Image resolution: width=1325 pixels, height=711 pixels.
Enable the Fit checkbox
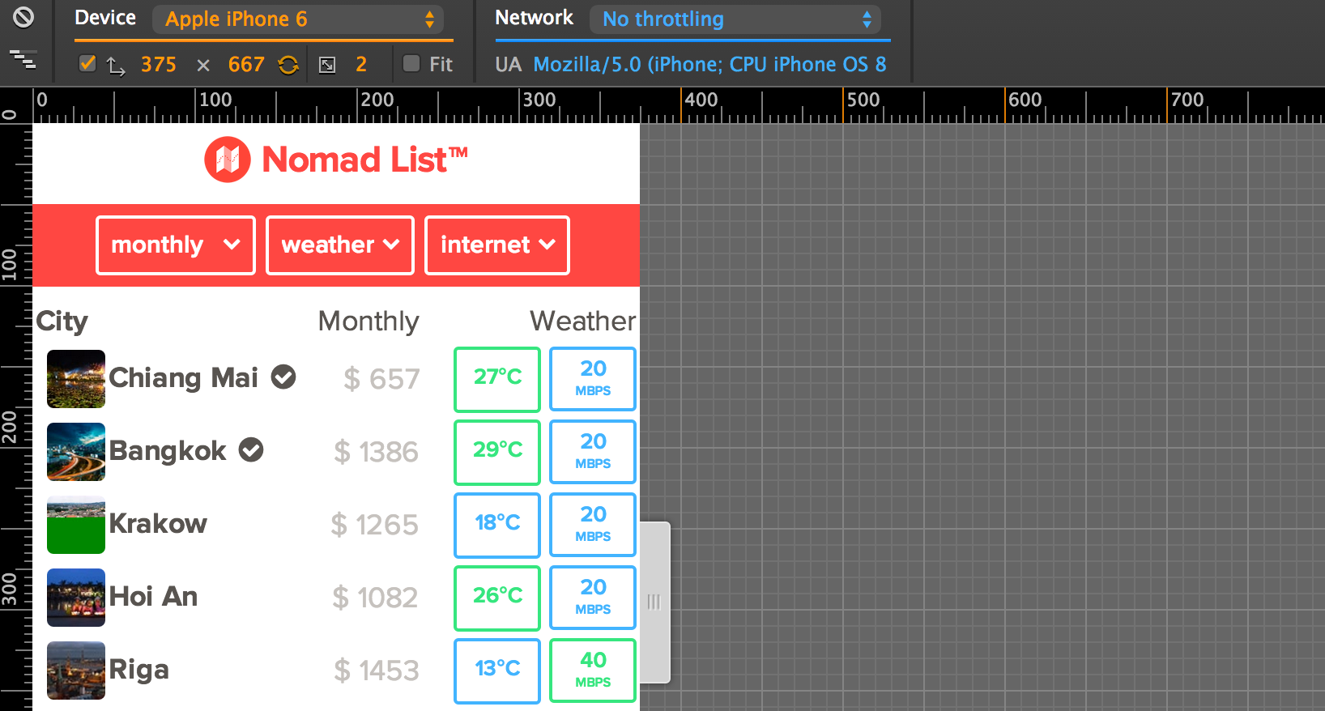coord(411,63)
